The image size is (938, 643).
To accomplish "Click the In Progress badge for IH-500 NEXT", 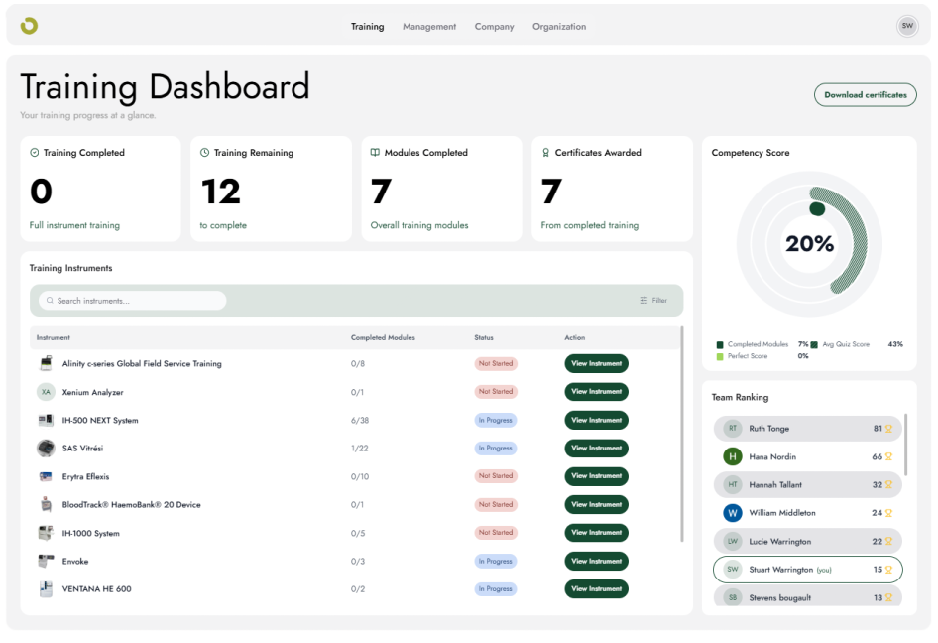I will tap(496, 421).
